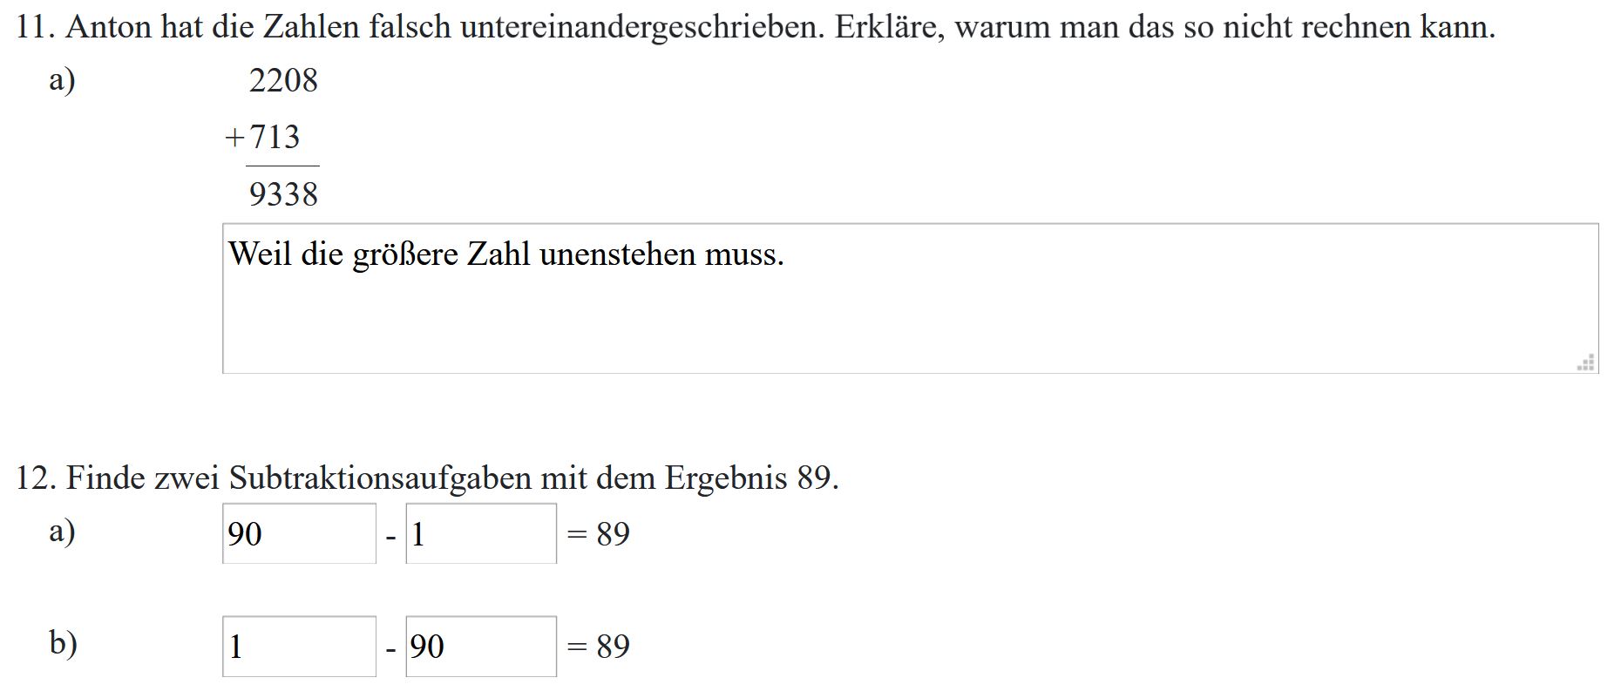Click the word 'Subtraktionsaufgaben' in question 12
Viewport: 1621px width, 698px height.
coord(380,478)
